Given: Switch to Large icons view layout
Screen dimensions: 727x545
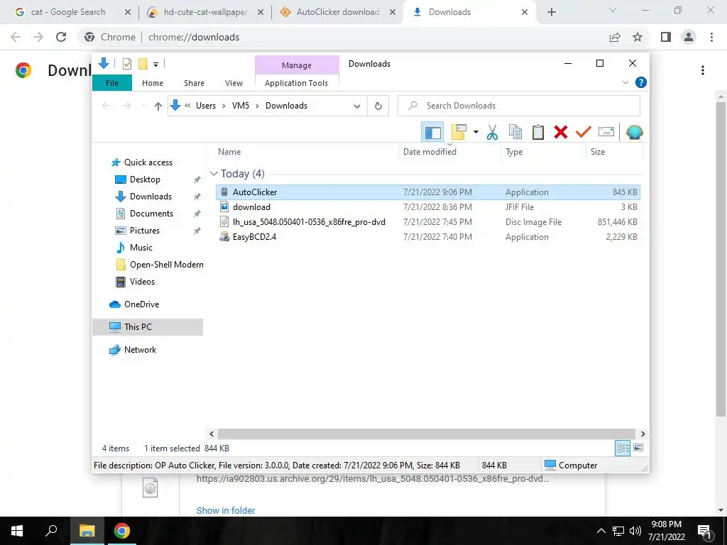Looking at the screenshot, I should coord(638,448).
